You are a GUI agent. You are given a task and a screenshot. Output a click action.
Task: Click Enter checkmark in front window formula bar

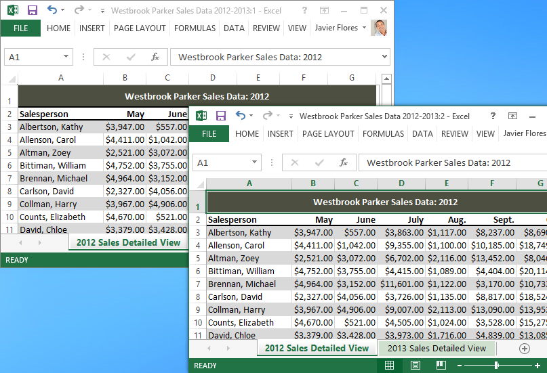coord(319,162)
